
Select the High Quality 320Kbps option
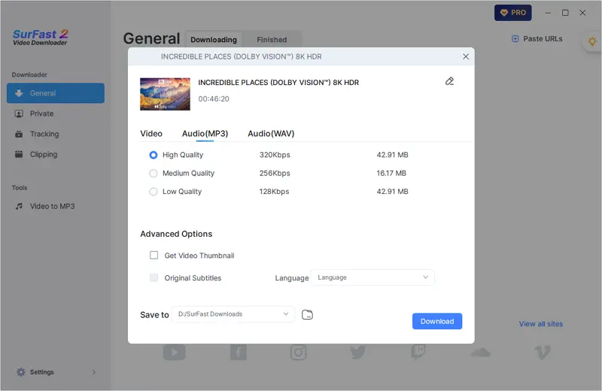click(x=154, y=155)
